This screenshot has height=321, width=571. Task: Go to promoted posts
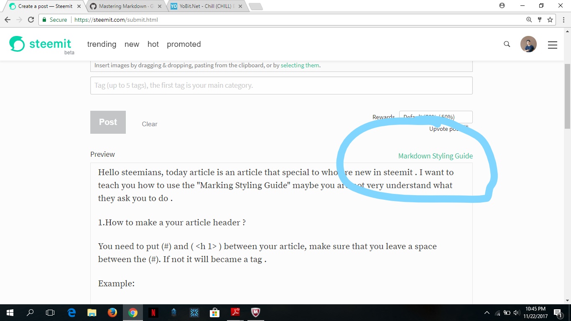(x=184, y=44)
